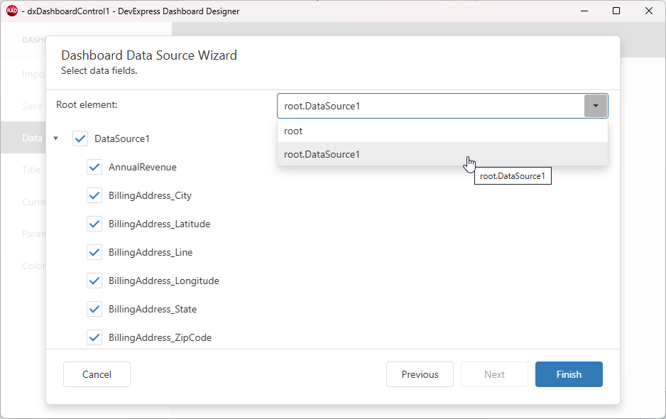Select the Data item in the sidebar

[x=31, y=138]
